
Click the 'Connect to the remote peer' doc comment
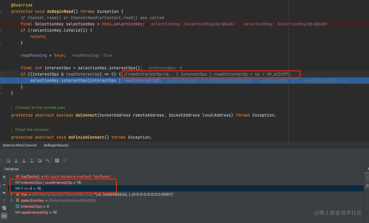coord(40,107)
